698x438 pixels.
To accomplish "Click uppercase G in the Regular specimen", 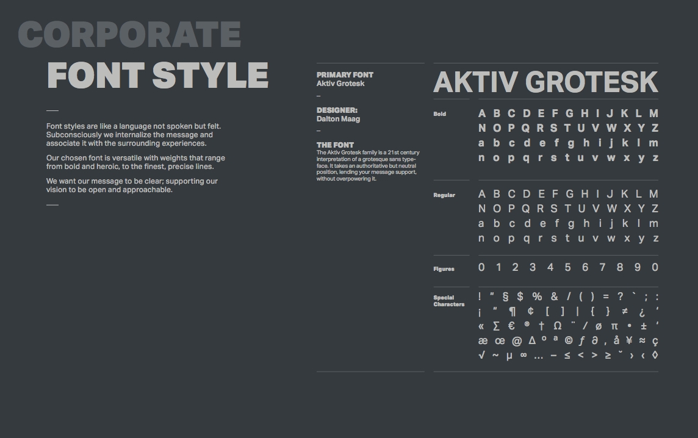I will click(x=570, y=194).
